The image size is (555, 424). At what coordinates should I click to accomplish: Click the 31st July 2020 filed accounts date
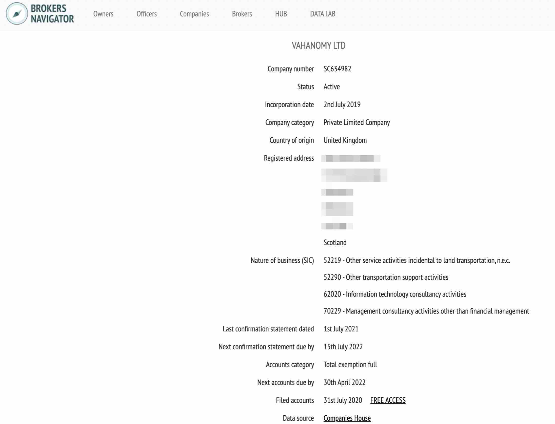(x=343, y=400)
